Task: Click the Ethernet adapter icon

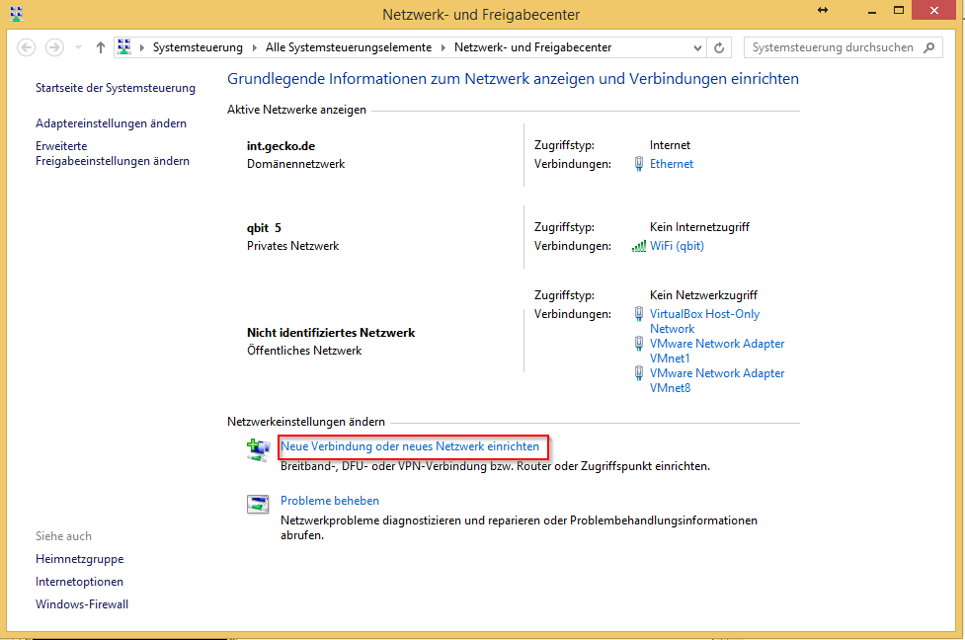Action: click(x=641, y=163)
